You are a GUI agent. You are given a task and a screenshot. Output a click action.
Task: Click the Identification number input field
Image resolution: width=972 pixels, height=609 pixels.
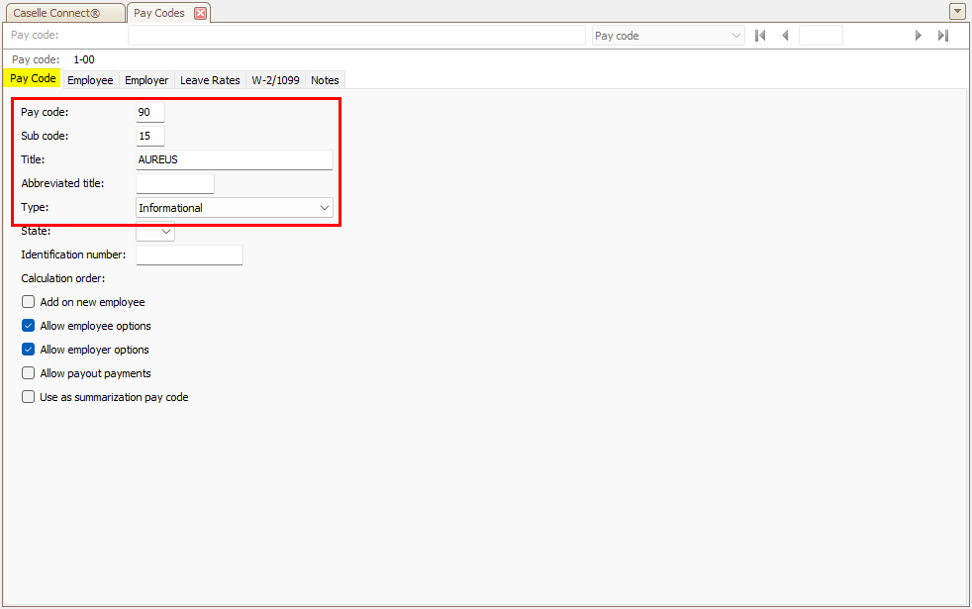189,255
